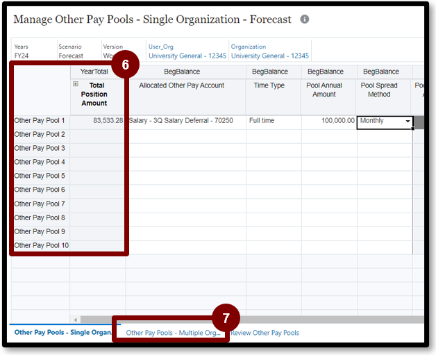Click the Salary - 3Q Salary Deferral account cell

pos(185,121)
